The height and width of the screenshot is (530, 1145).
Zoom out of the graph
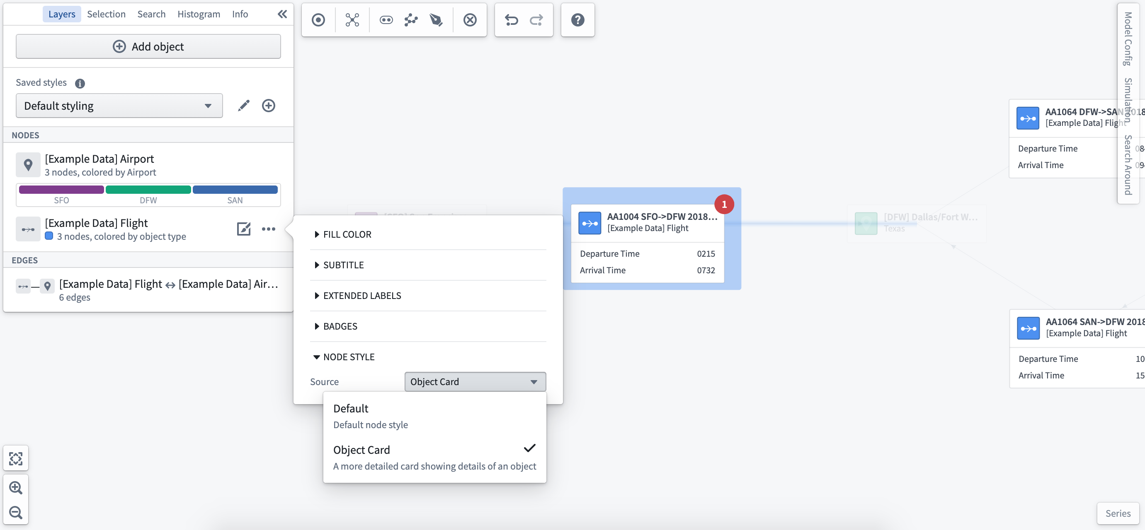click(16, 513)
